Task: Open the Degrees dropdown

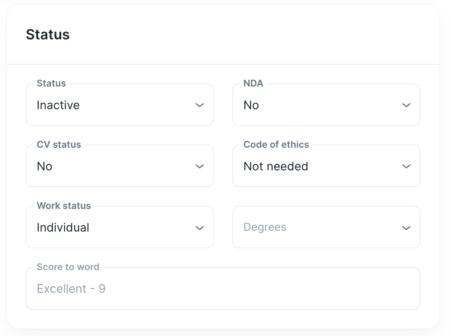Action: (326, 227)
